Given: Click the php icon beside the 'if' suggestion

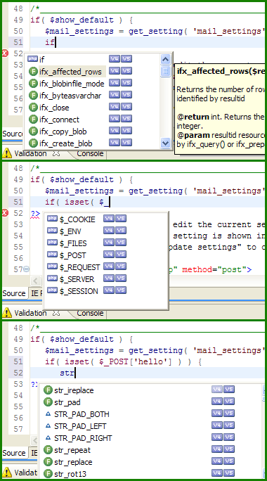Looking at the screenshot, I should tap(32, 59).
